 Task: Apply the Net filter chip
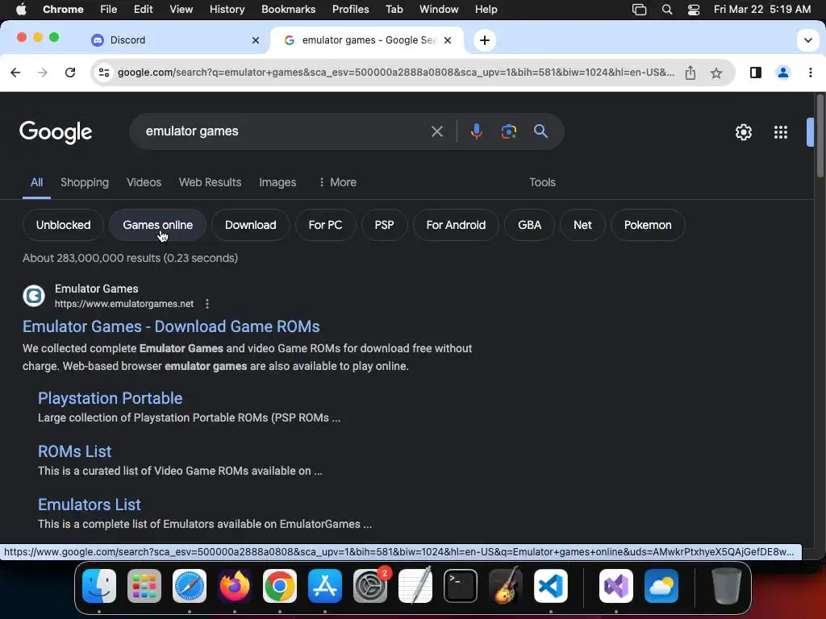click(582, 226)
